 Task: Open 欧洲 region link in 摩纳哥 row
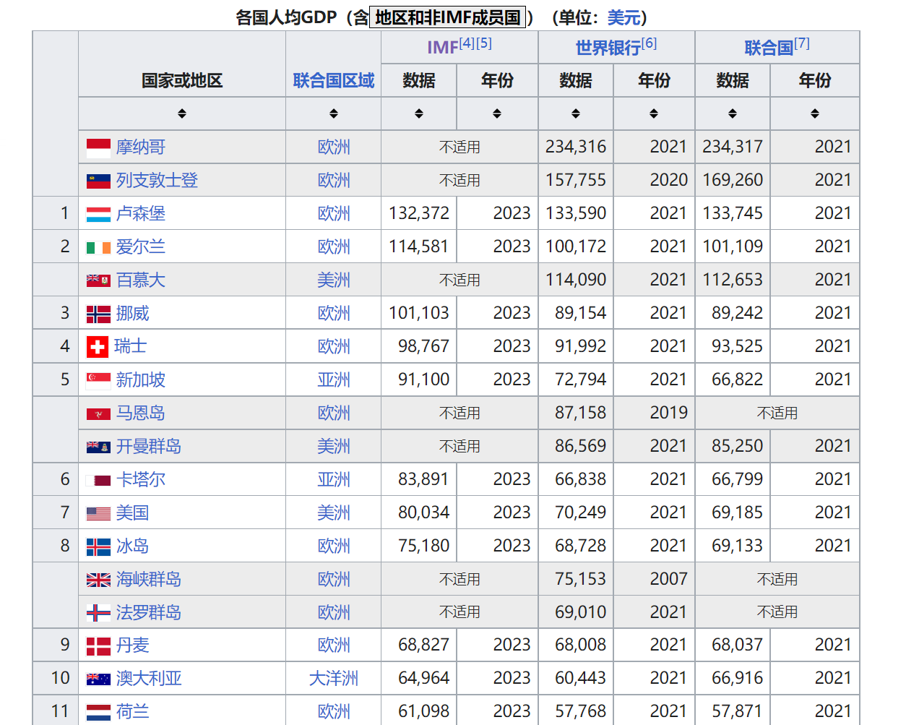pyautogui.click(x=334, y=147)
